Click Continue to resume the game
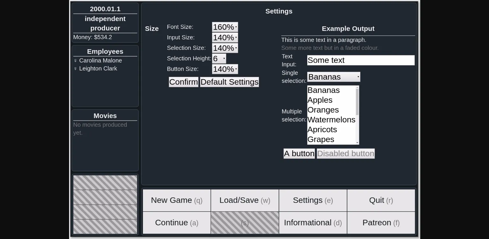This screenshot has height=239, width=489. (176, 222)
